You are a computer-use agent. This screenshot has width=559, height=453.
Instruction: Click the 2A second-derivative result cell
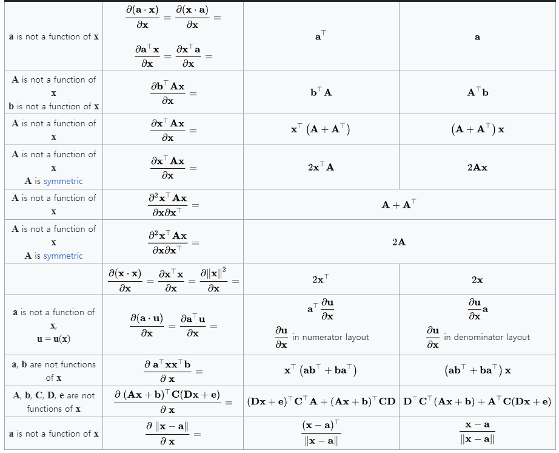(399, 242)
